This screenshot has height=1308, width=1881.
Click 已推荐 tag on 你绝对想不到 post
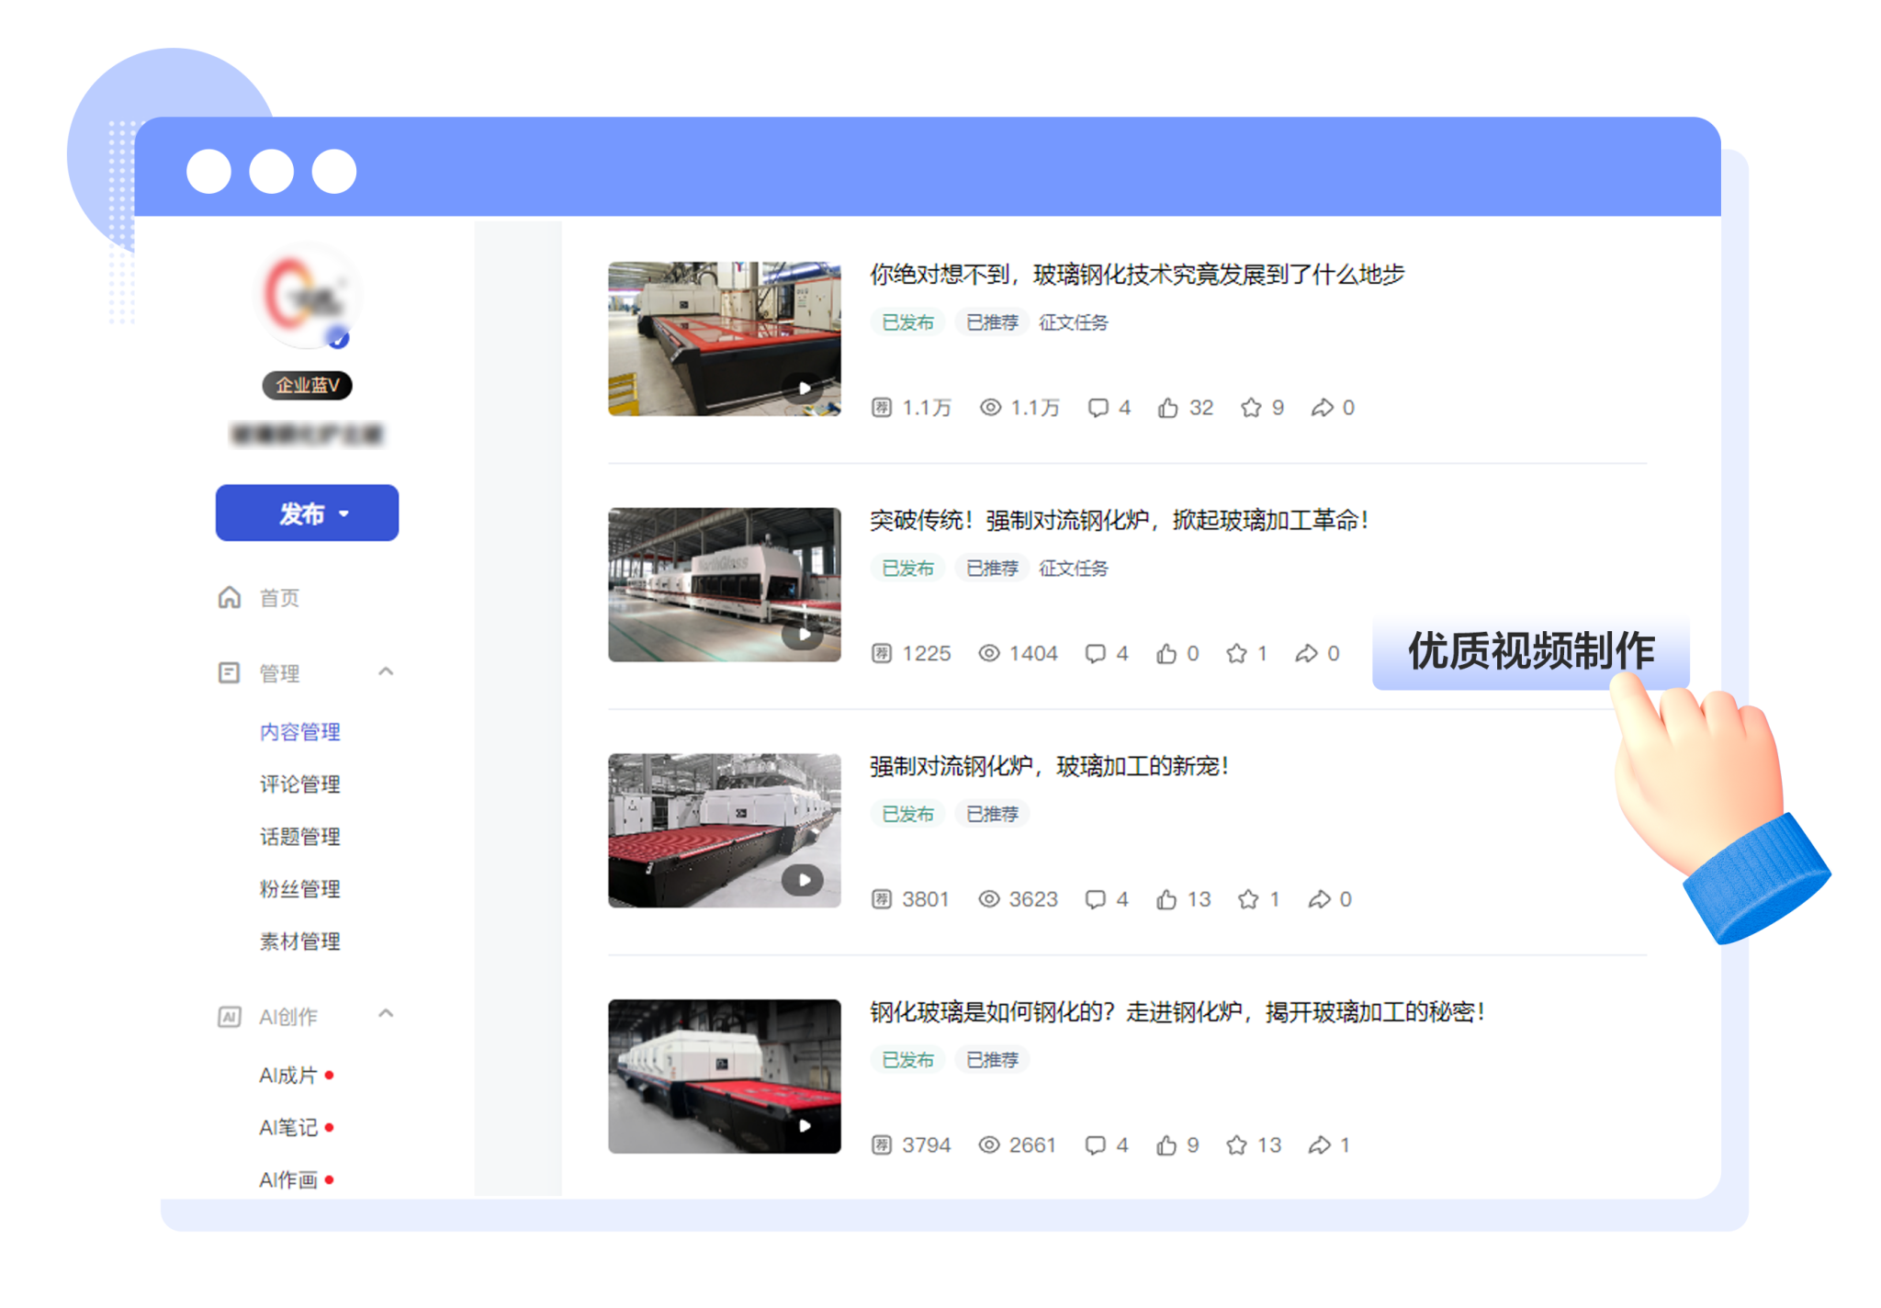tap(992, 322)
